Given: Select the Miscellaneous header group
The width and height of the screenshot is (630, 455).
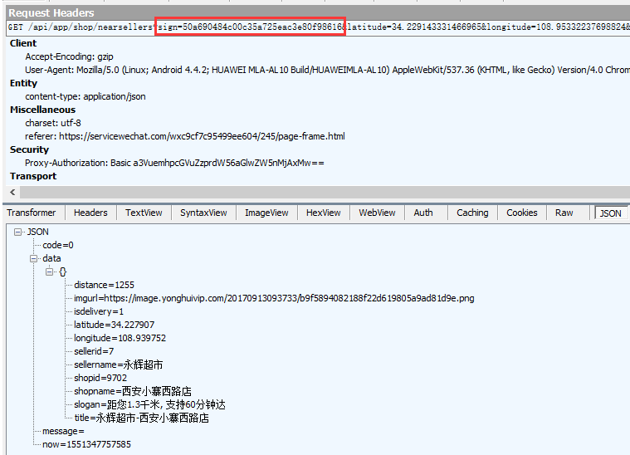Looking at the screenshot, I should tap(42, 110).
